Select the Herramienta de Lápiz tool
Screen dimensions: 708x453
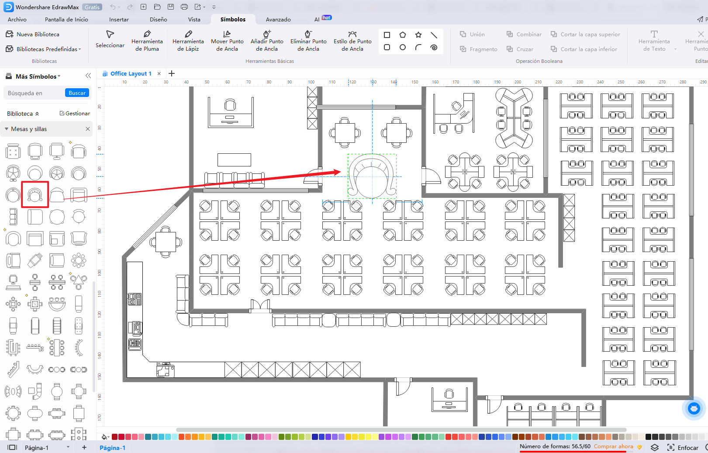click(x=188, y=41)
